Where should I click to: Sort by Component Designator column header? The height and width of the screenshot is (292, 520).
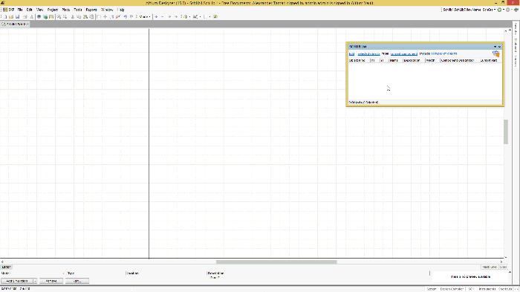click(x=459, y=60)
